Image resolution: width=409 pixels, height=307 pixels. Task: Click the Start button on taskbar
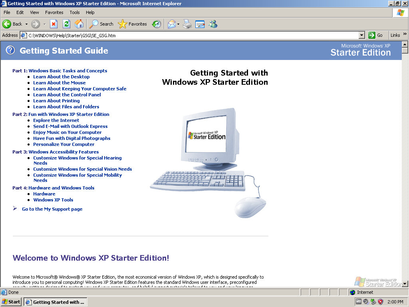click(11, 302)
